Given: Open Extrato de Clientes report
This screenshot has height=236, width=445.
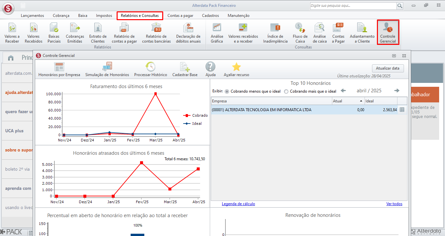Looking at the screenshot, I should 98,33.
